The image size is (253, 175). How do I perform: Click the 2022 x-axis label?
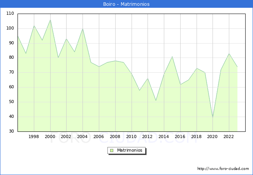pyautogui.click(x=229, y=136)
